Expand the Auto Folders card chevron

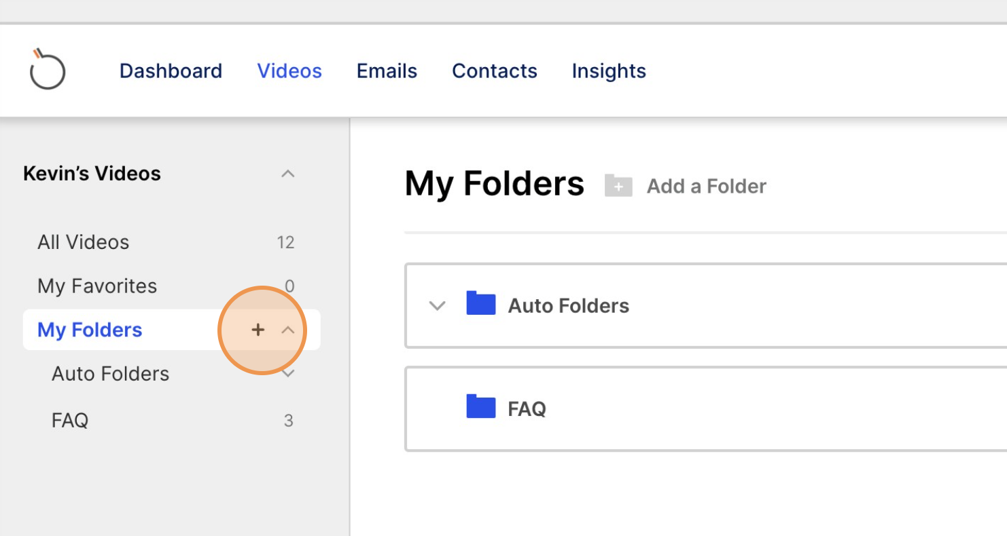[x=438, y=306]
